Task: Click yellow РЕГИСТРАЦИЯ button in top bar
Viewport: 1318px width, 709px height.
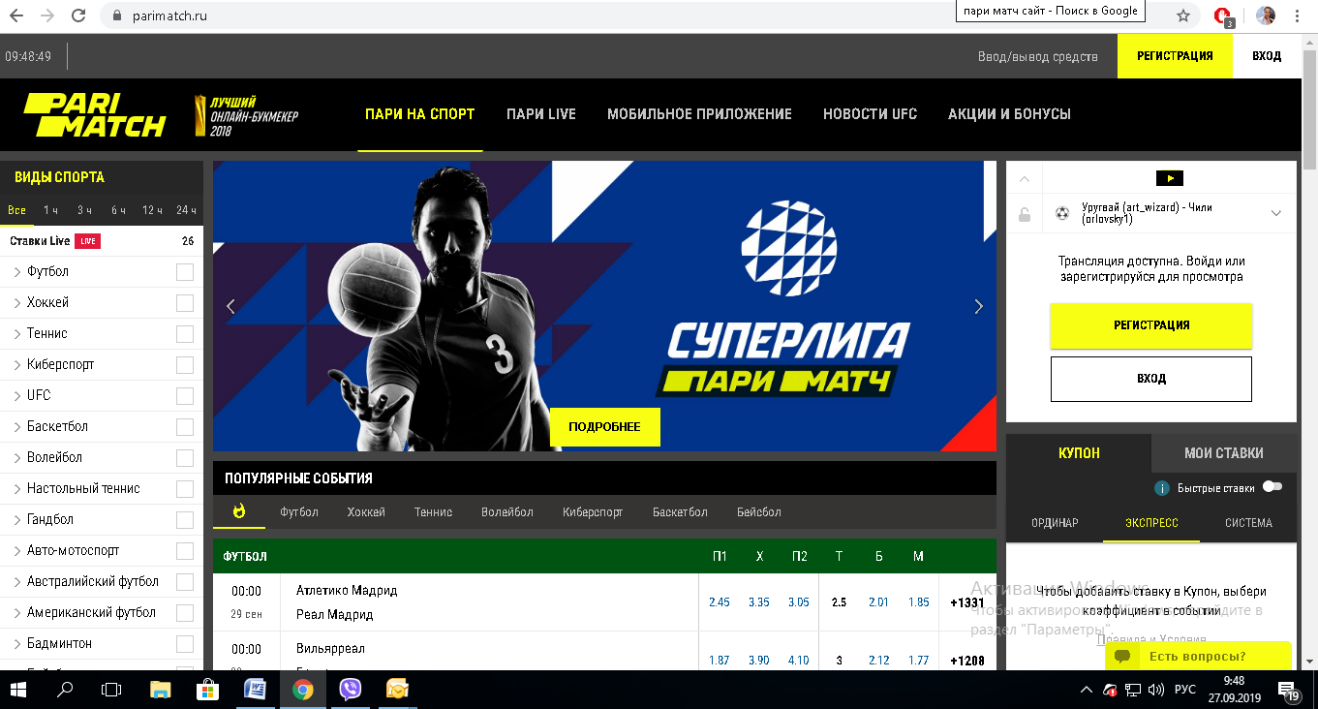Action: 1175,56
